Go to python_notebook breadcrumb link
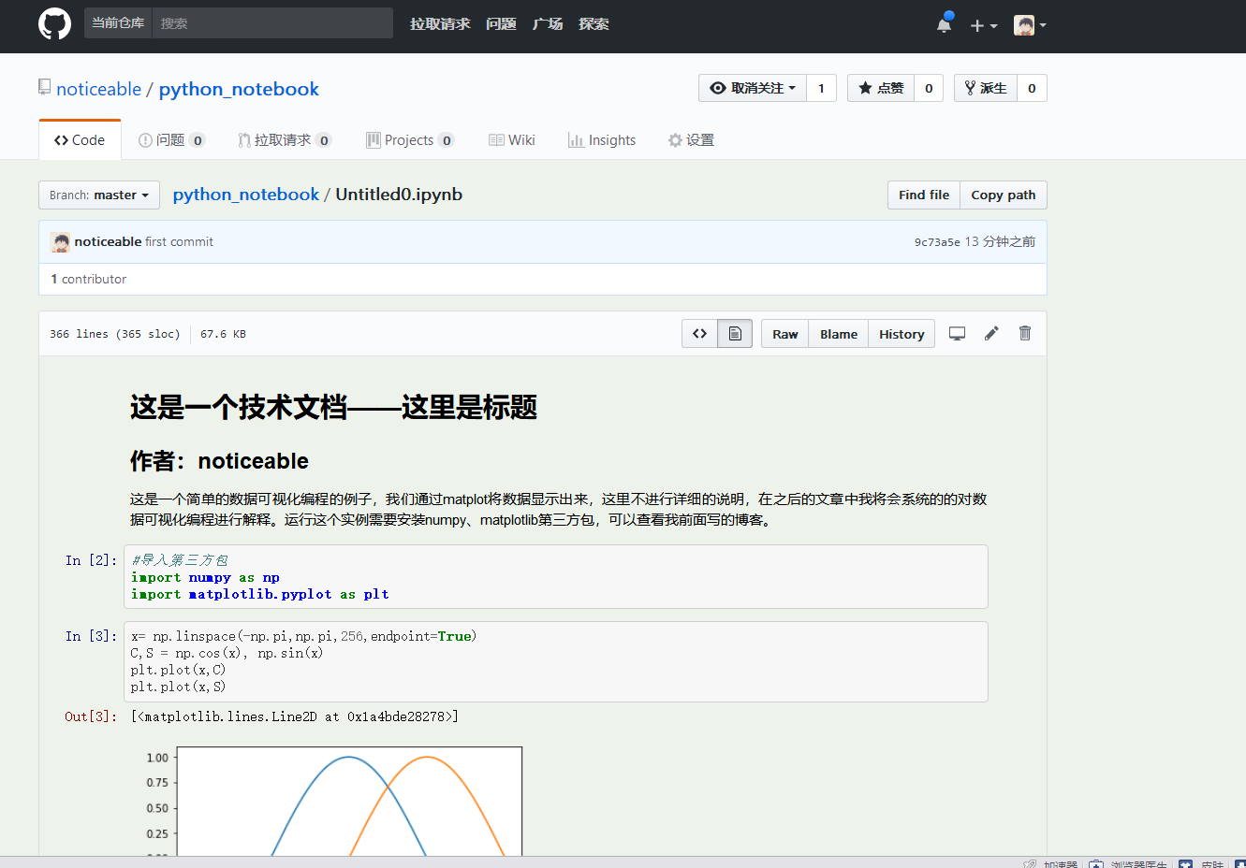Image resolution: width=1246 pixels, height=868 pixels. [x=246, y=195]
